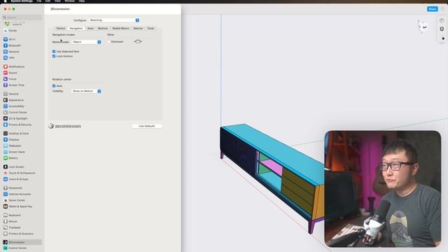Screen dimensions: 448x252
Task: Switch to the Macros tab
Action: [138, 28]
